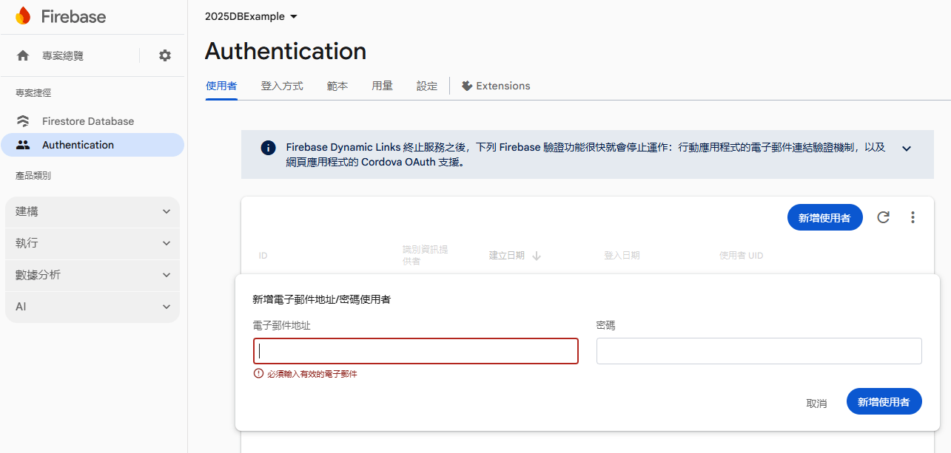Screen dimensions: 951x453
Task: Open the Extensions tab
Action: pyautogui.click(x=496, y=86)
